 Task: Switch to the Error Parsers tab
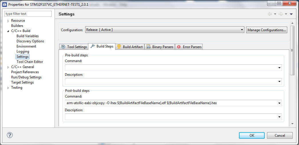point(189,47)
